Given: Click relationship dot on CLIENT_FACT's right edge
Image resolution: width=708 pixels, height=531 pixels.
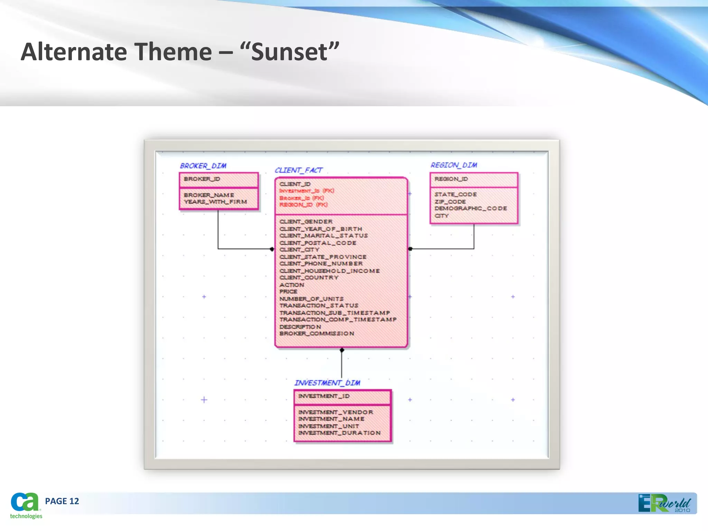Looking at the screenshot, I should click(x=410, y=249).
